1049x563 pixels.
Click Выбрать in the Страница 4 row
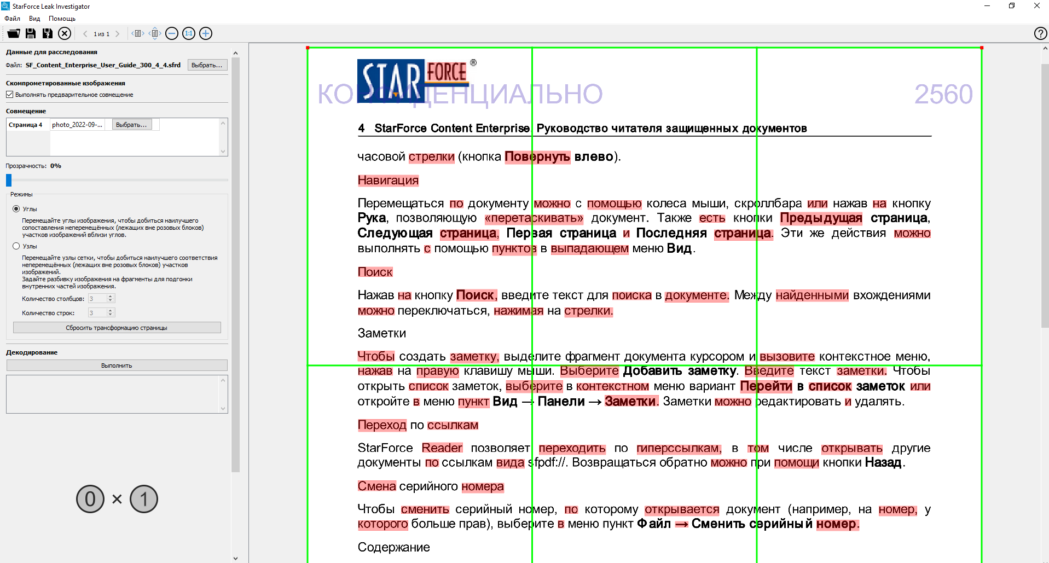point(131,125)
